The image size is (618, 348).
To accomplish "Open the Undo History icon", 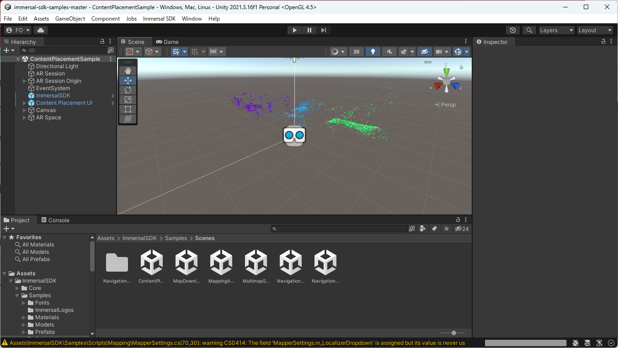I will click(x=513, y=30).
